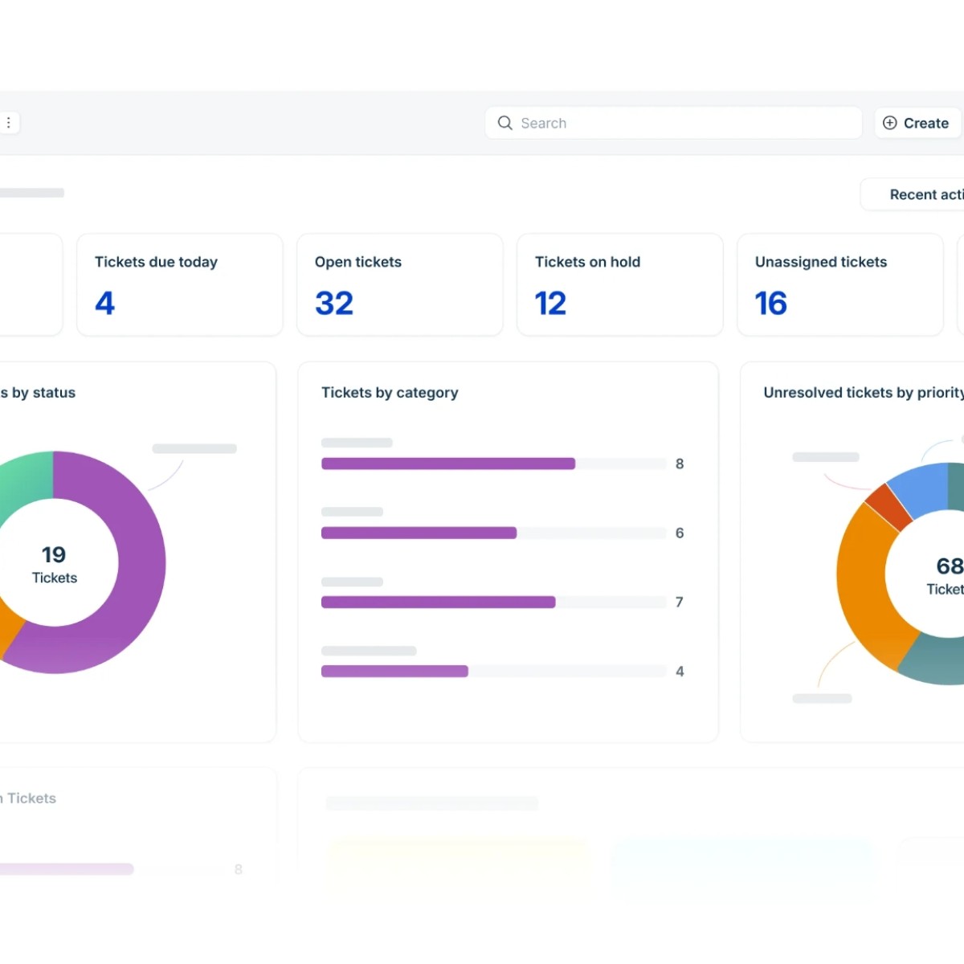Open the Unassigned tickets card
Screen dimensions: 964x964
pos(839,284)
